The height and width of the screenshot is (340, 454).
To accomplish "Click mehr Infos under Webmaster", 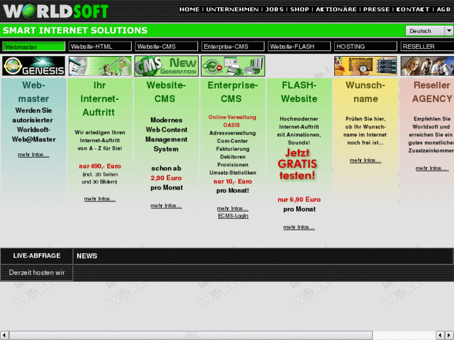I will 34,155.
